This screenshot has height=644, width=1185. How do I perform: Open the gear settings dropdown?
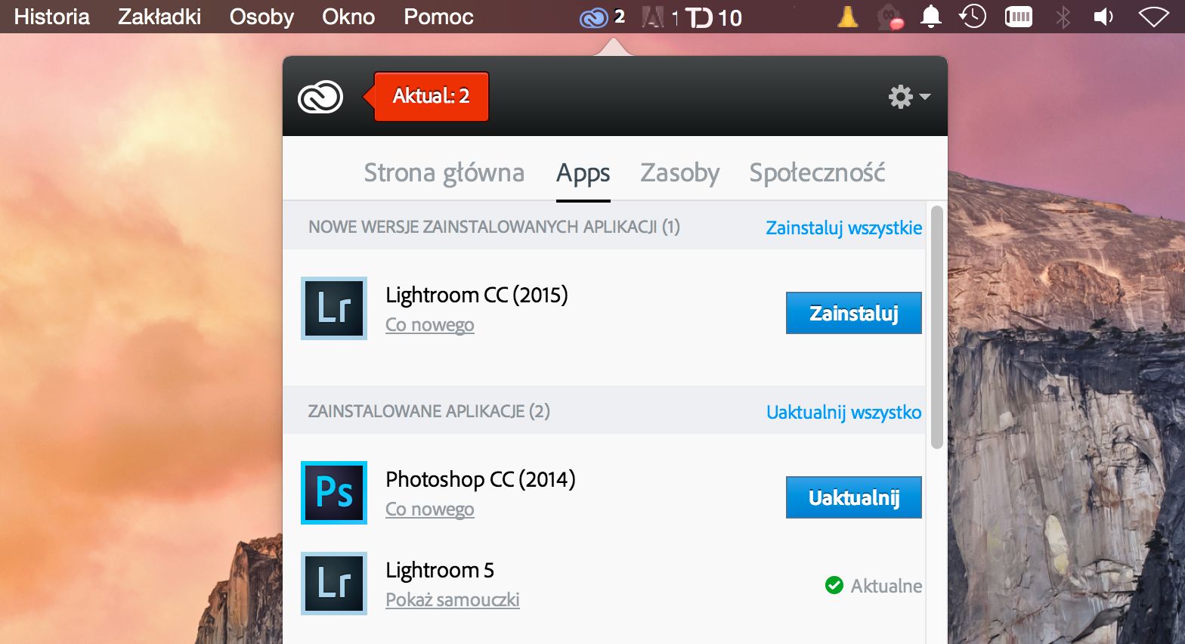click(x=909, y=97)
